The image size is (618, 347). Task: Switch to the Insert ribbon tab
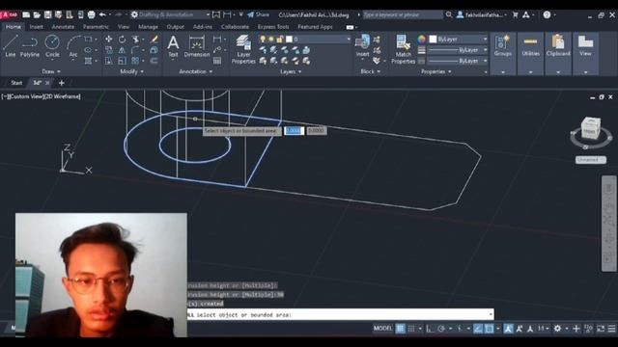[37, 27]
